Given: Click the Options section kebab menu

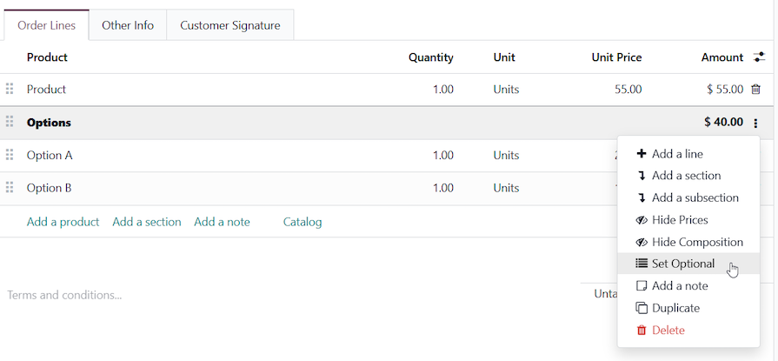Looking at the screenshot, I should 755,123.
